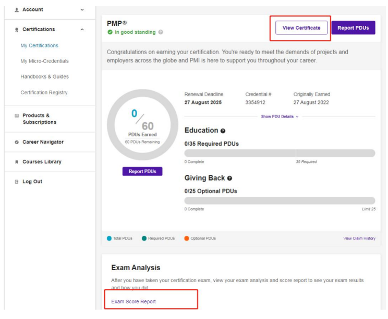The width and height of the screenshot is (388, 319).
Task: Click the Limit 25 label
Action: (x=369, y=209)
